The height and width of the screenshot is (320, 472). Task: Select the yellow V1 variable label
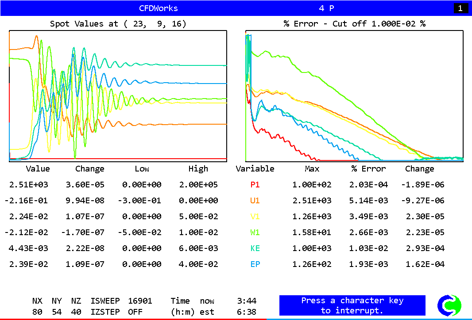255,217
